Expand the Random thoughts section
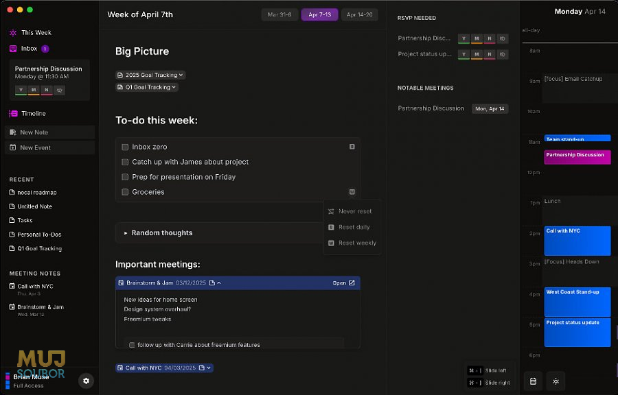This screenshot has width=618, height=395. click(x=126, y=233)
